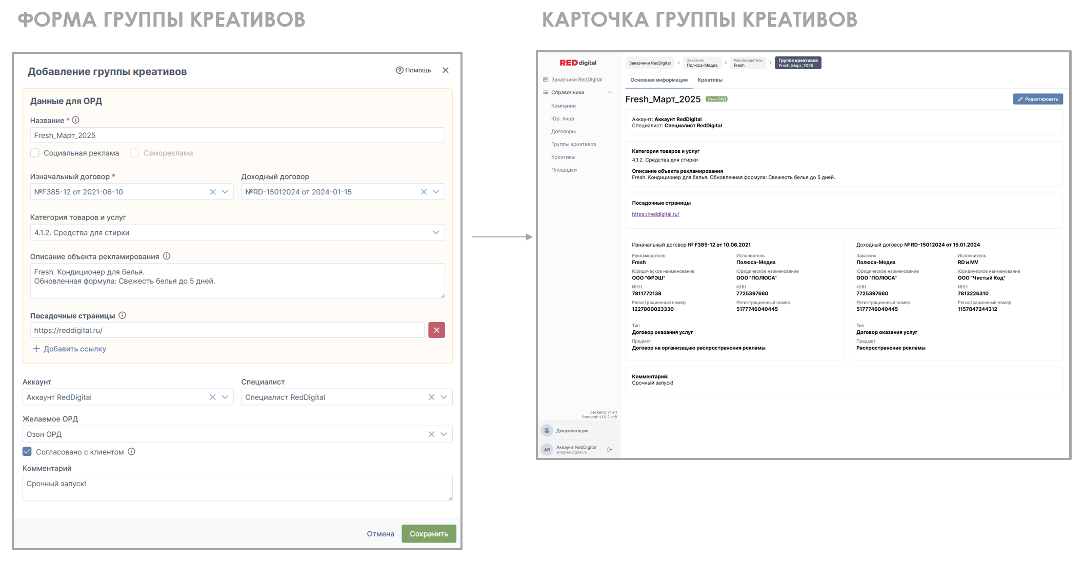Image resolution: width=1083 pixels, height=562 pixels.
Task: Open Группы креативов in the sidebar
Action: pyautogui.click(x=573, y=144)
